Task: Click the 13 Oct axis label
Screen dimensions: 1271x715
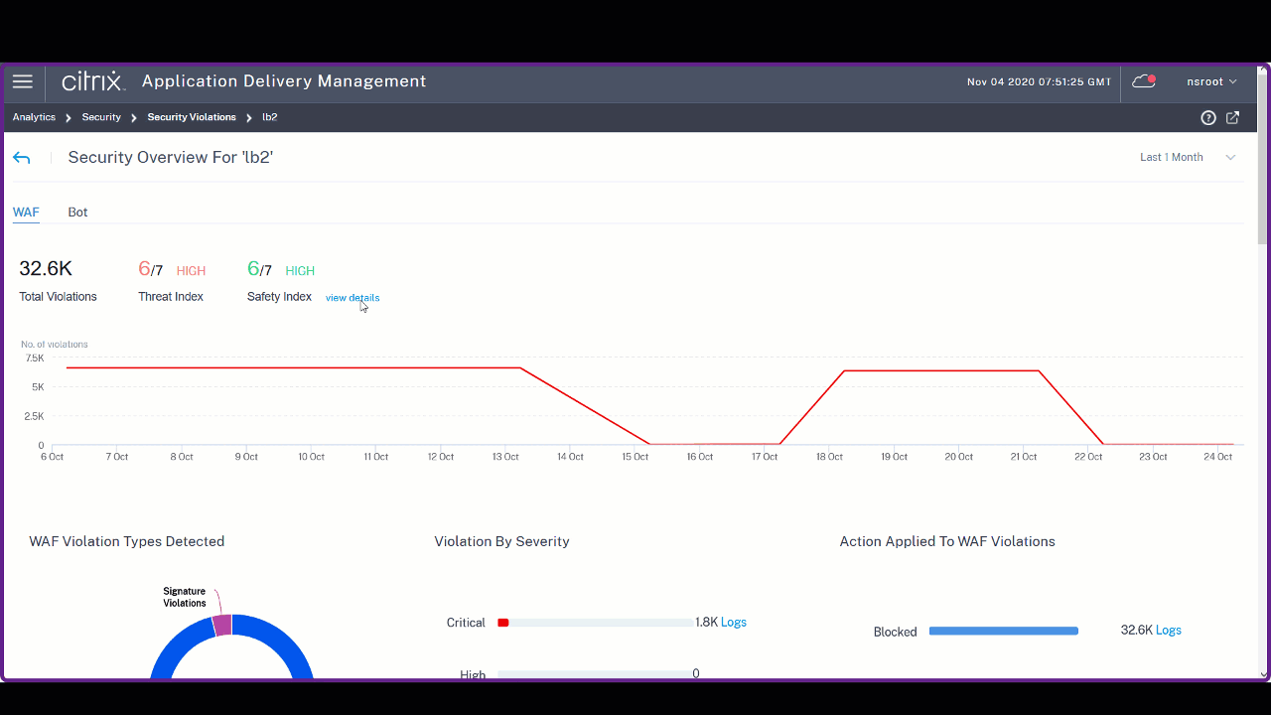Action: pyautogui.click(x=505, y=457)
